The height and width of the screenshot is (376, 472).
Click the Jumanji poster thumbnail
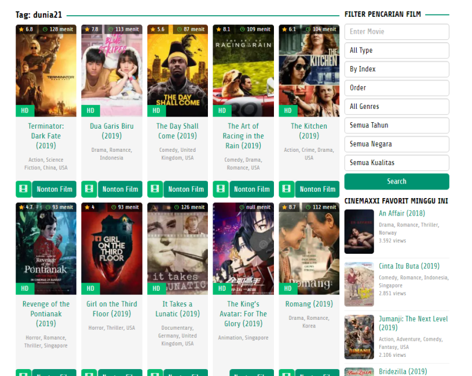pos(359,337)
